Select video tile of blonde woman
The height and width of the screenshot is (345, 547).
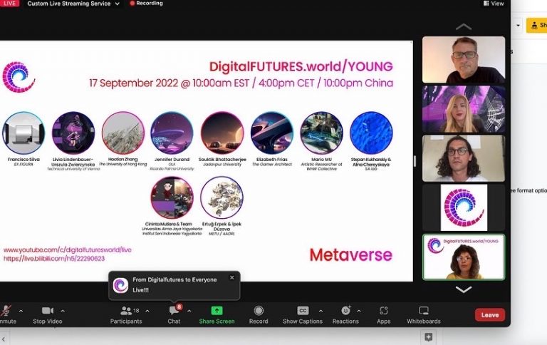pos(464,109)
